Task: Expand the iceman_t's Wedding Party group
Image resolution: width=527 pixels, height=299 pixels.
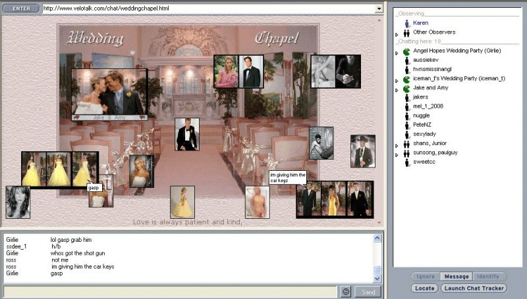Action: 397,80
